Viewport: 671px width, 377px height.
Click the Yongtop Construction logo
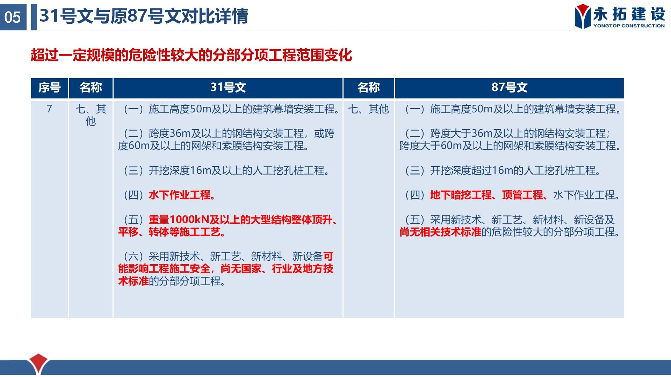click(620, 16)
